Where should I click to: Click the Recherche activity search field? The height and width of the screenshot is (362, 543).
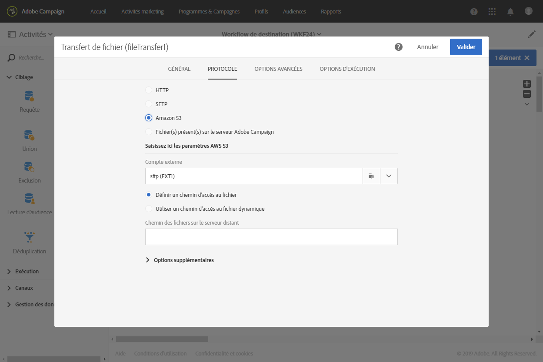(x=32, y=58)
